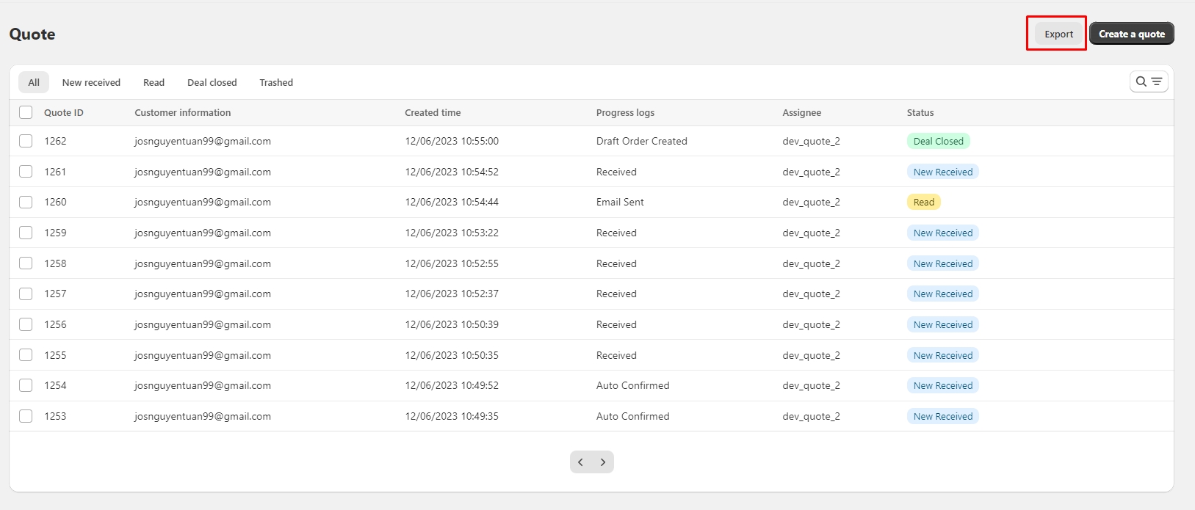1195x510 pixels.
Task: Click New Received badge for quote 1257
Action: [942, 294]
